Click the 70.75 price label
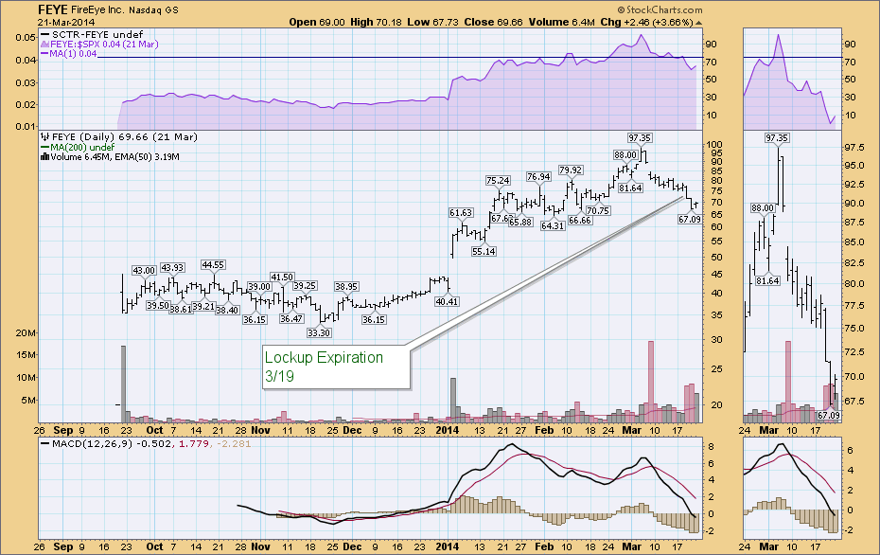Viewport: 880px width, 555px height. coord(598,210)
